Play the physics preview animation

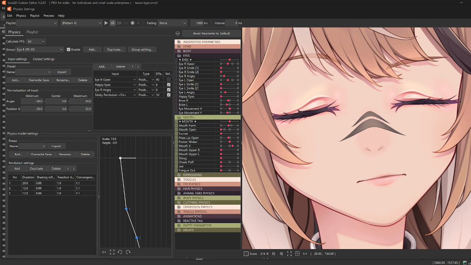click(x=106, y=23)
